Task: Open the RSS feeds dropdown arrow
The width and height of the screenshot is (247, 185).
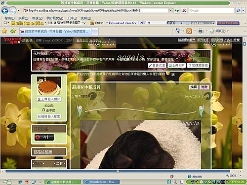Action: click(195, 31)
